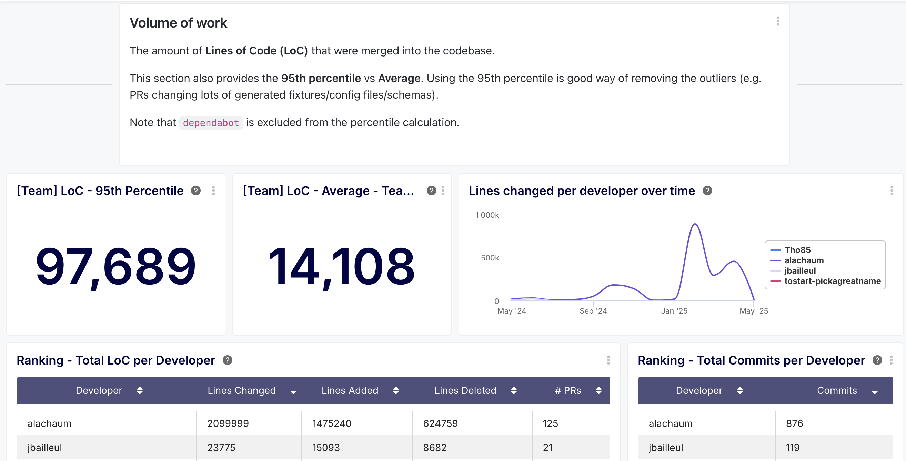The width and height of the screenshot is (906, 461).
Task: Click the help icon beside LoC 95th Percentile
Action: pyautogui.click(x=196, y=191)
